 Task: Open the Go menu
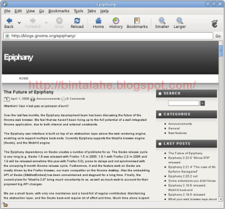[42, 11]
